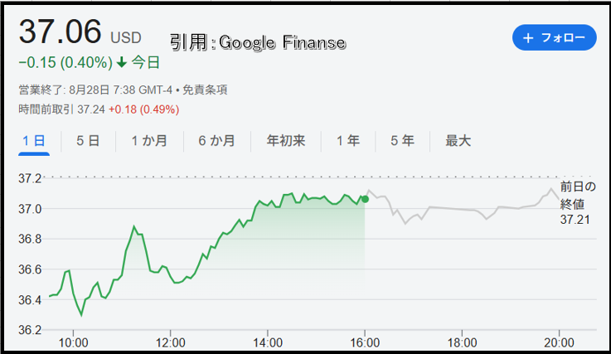
Task: Switch to the 1年 tab
Action: point(348,141)
